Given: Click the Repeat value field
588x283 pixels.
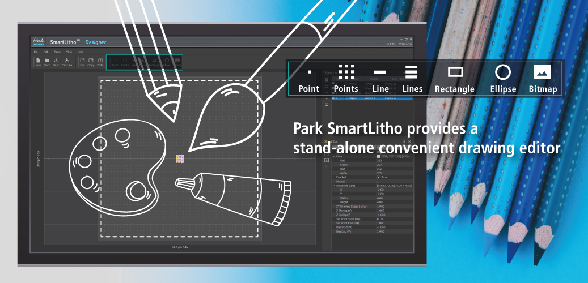Looking at the screenshot, I should 395,182.
